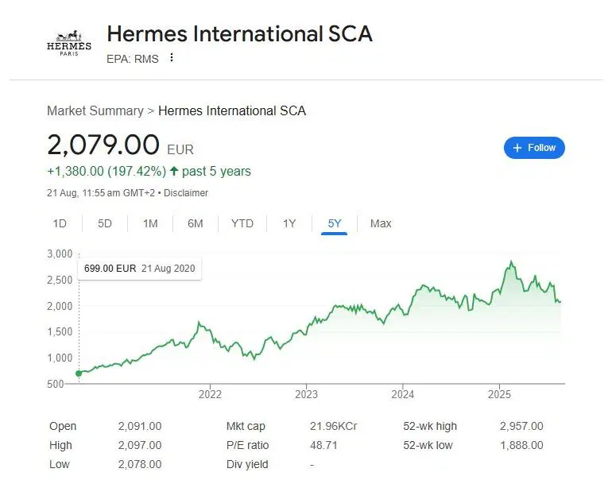Select the 5D chart range
The image size is (612, 480).
coord(105,223)
